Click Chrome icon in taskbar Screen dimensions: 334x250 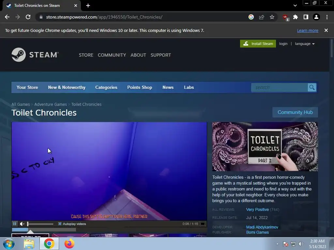(49, 243)
